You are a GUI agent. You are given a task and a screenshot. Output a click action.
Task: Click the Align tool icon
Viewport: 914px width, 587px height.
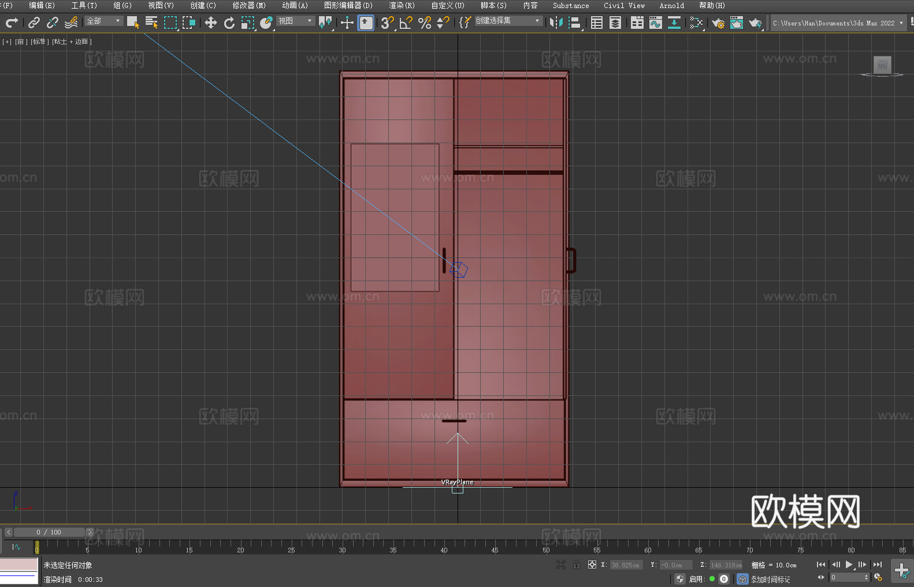pos(575,23)
